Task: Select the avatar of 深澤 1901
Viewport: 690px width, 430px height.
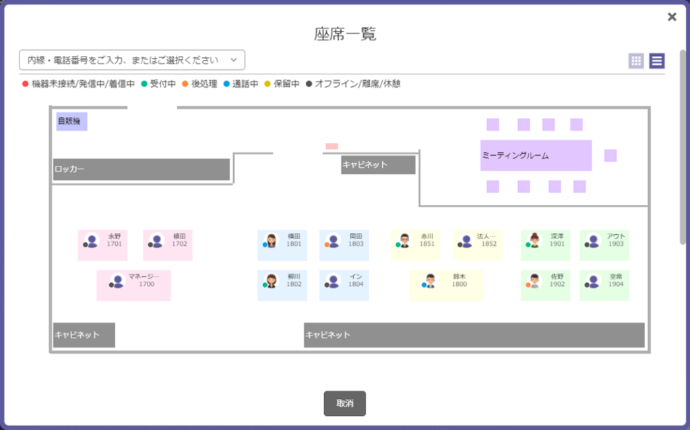Action: coord(534,241)
